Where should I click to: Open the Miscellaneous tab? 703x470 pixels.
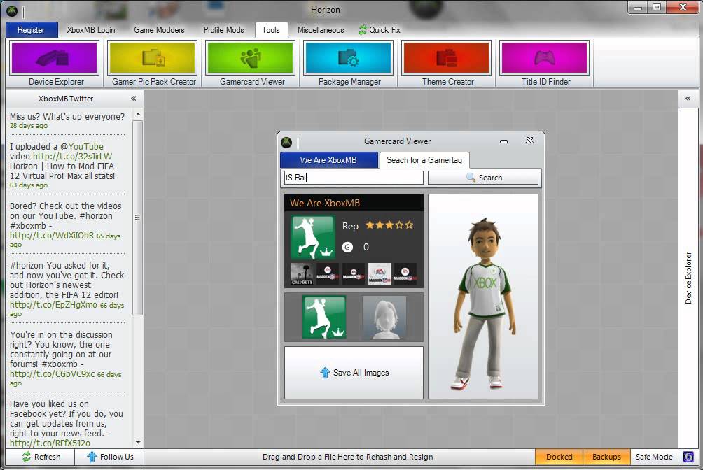tap(321, 30)
